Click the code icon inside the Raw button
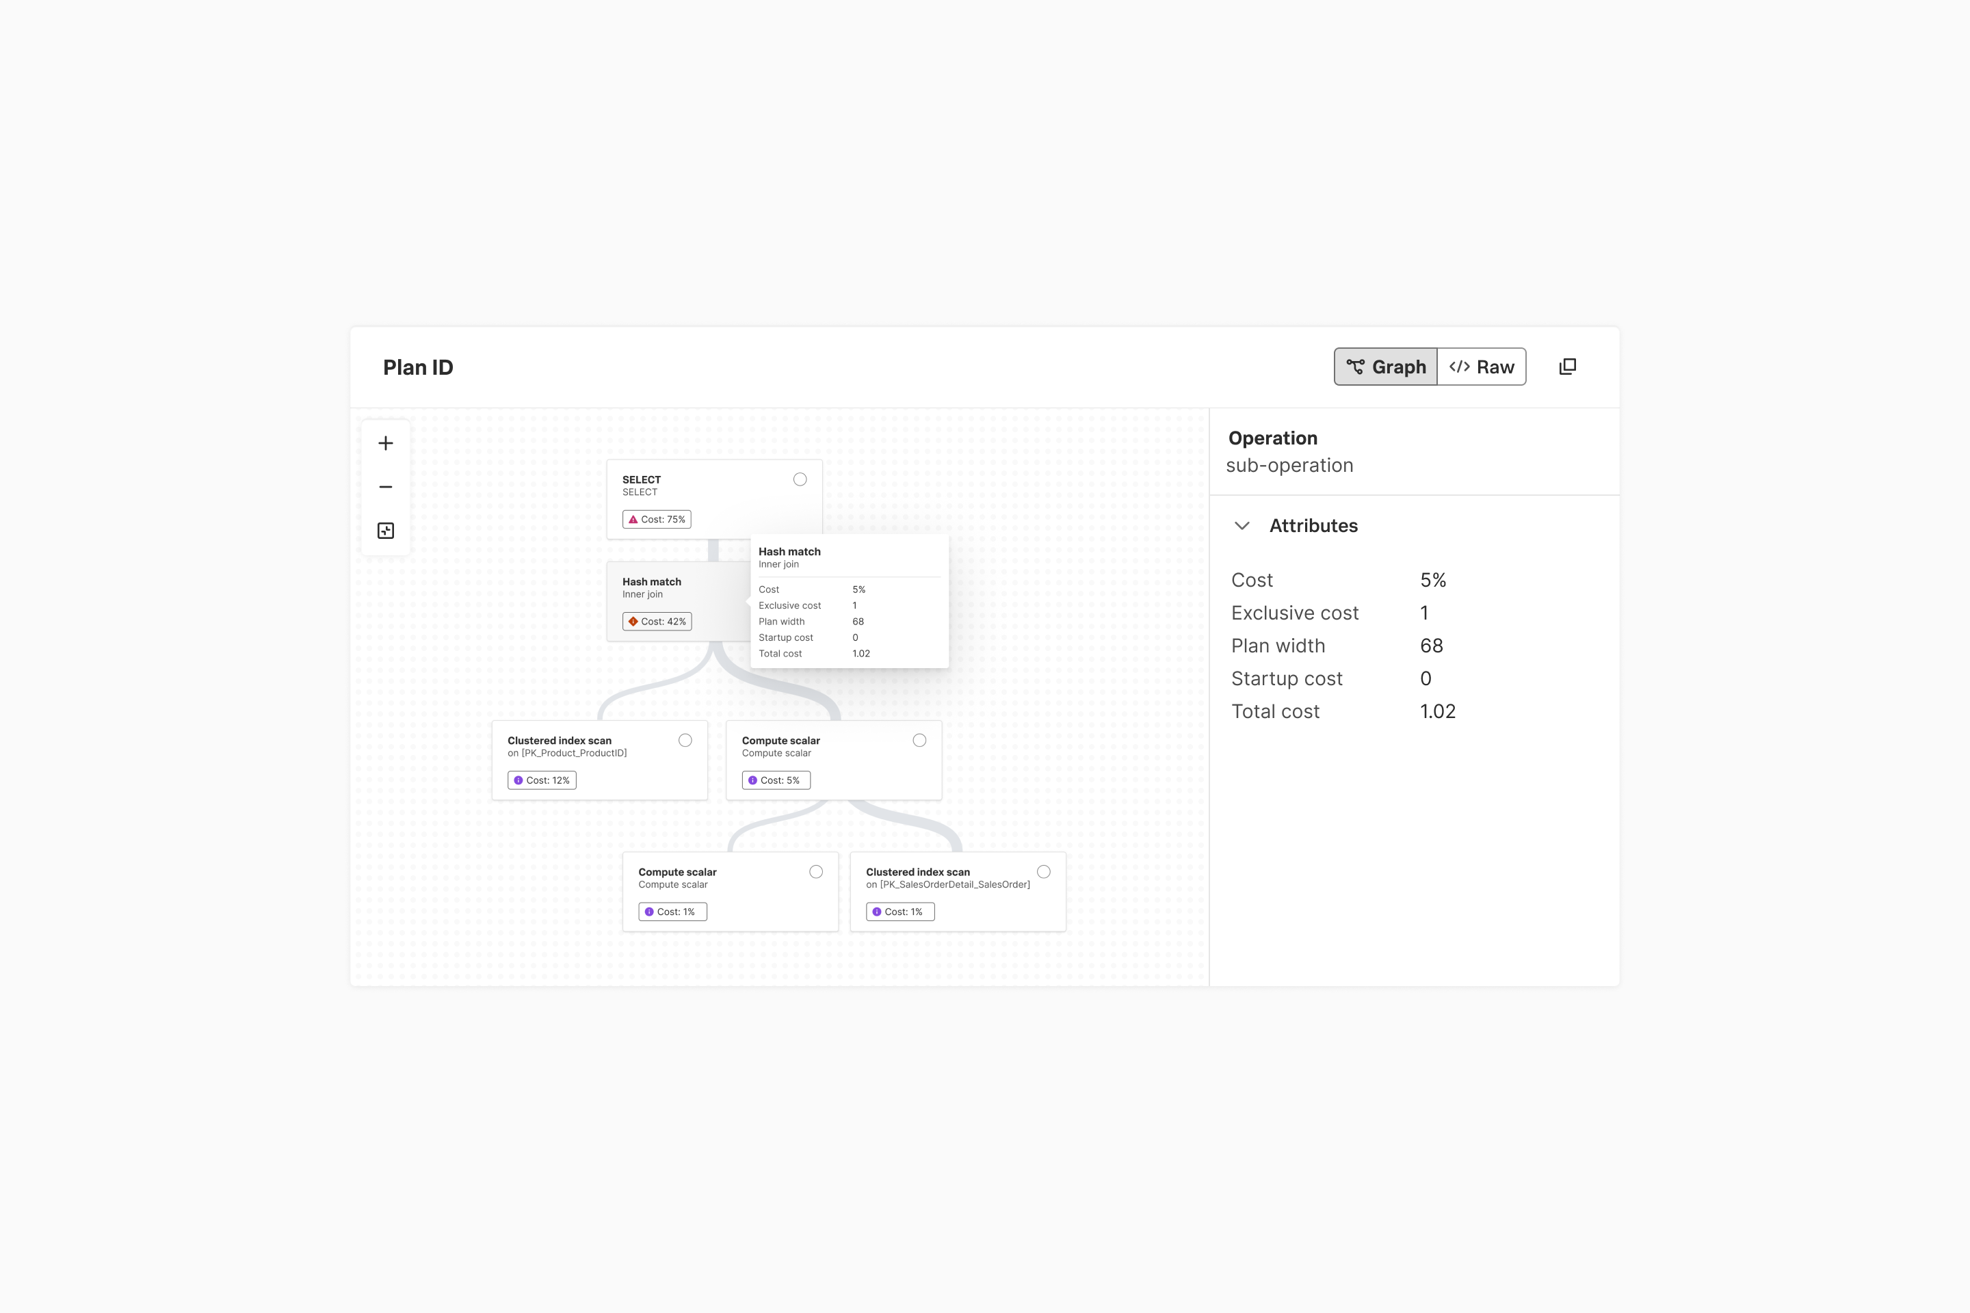 click(1459, 367)
